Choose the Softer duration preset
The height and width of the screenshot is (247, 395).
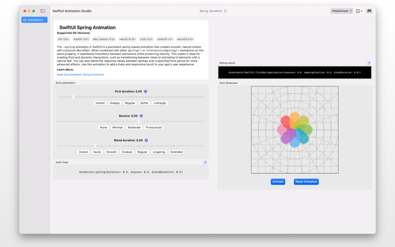click(144, 103)
